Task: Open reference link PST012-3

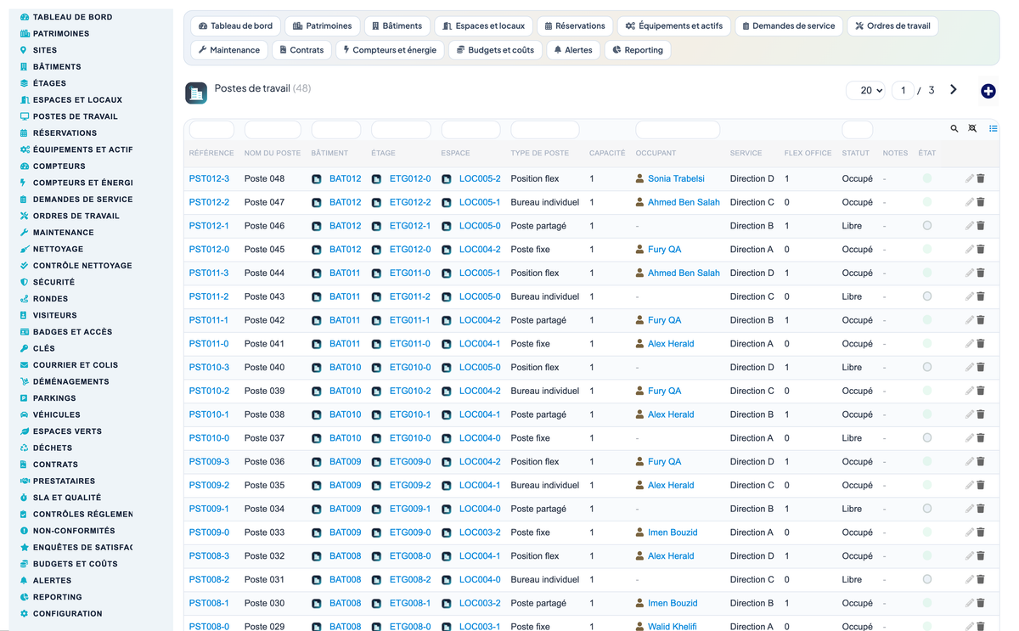Action: tap(209, 178)
